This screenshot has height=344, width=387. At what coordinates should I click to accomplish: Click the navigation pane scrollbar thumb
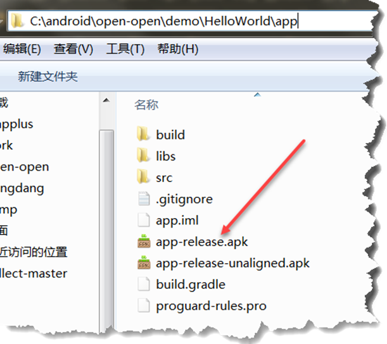(x=106, y=231)
